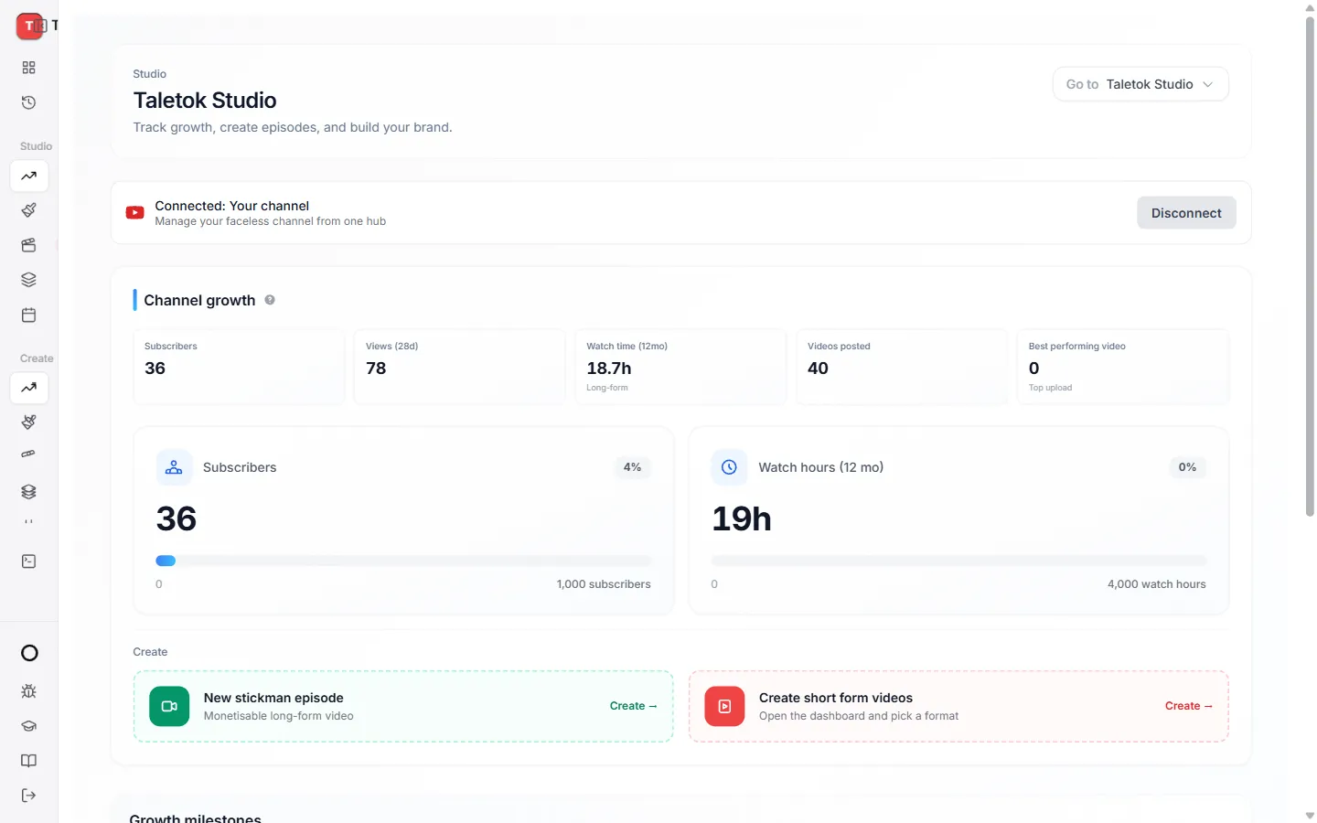Click the Taletok Studio page heading
This screenshot has height=823, width=1317.
point(205,101)
